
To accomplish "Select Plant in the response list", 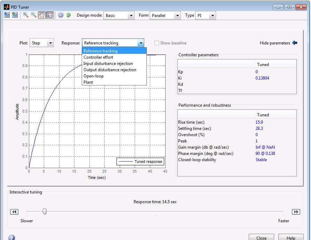I will coord(114,82).
